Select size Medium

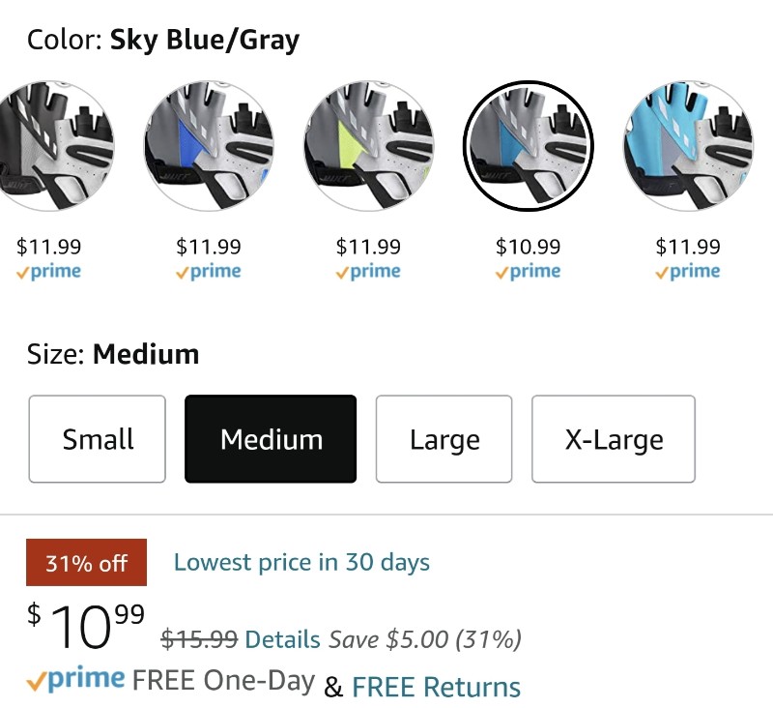(271, 438)
